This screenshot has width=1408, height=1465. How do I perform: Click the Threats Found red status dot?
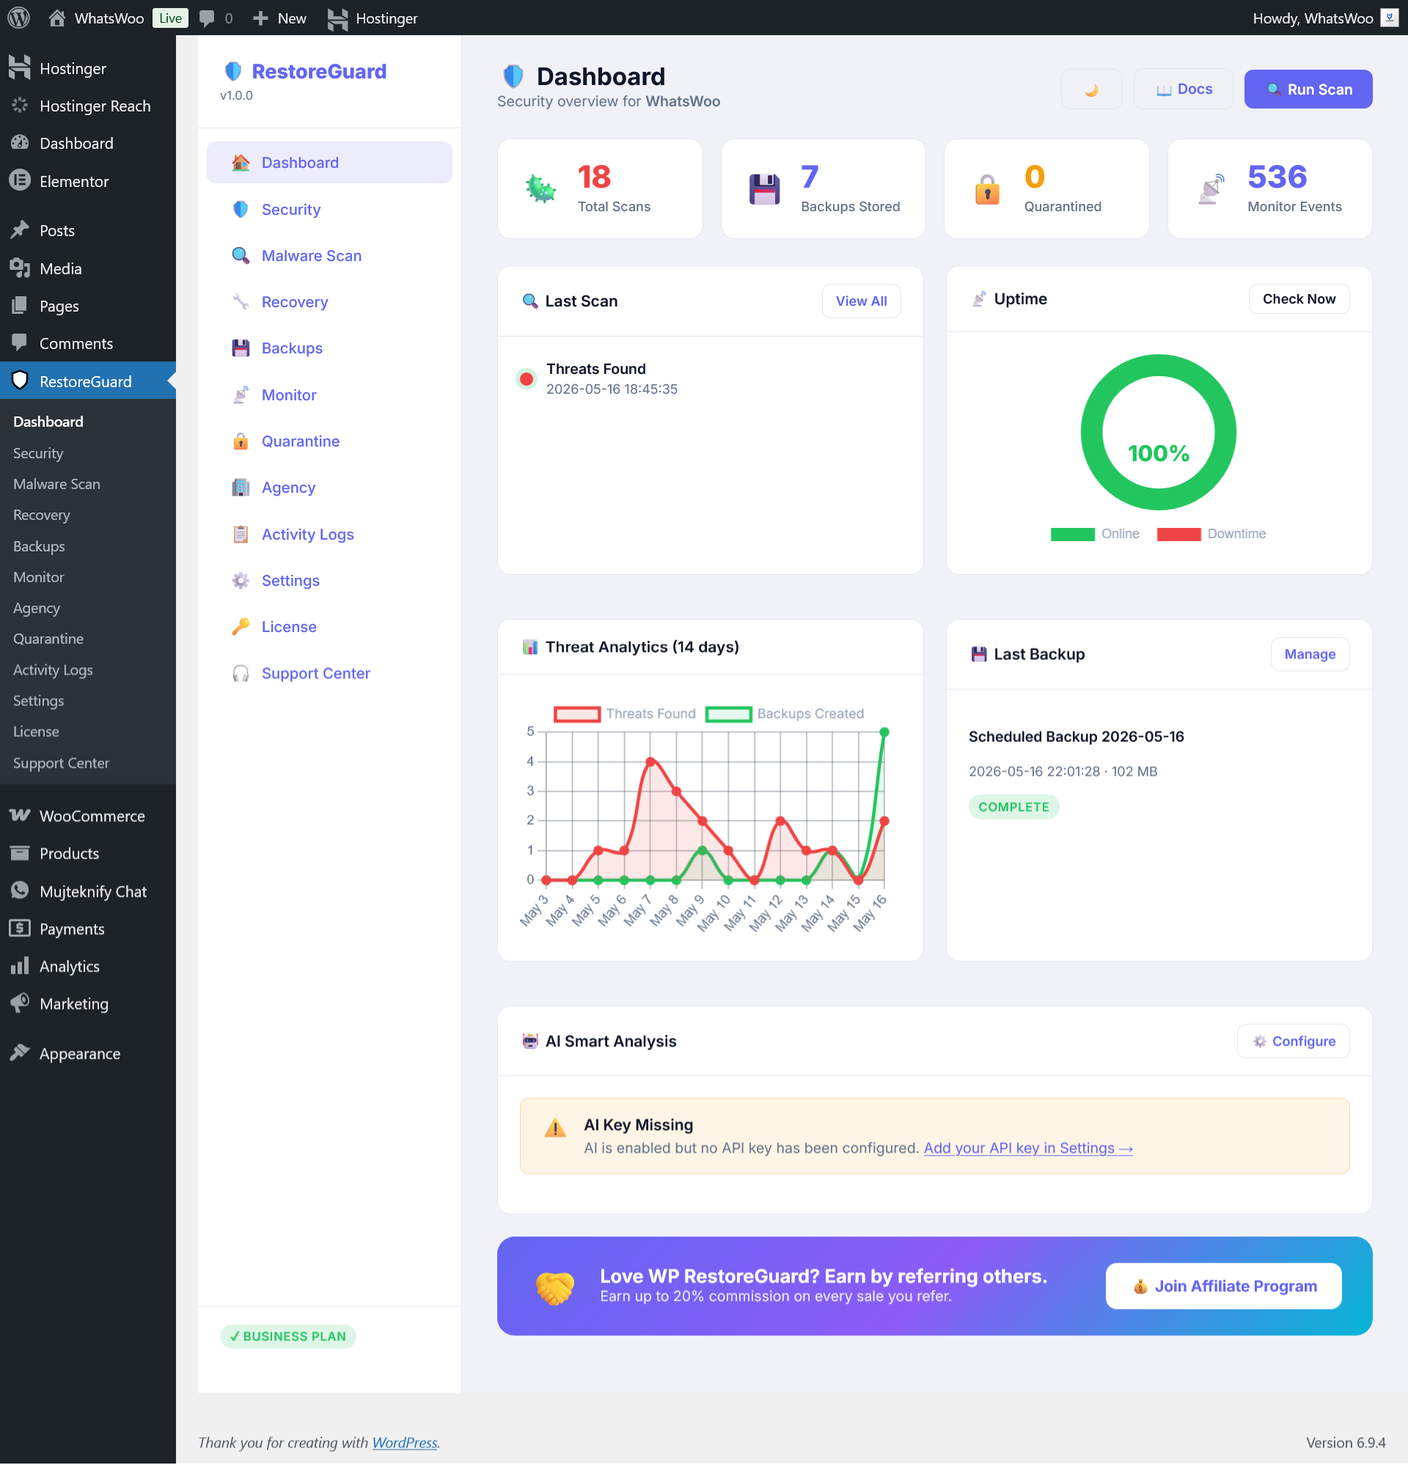(527, 379)
